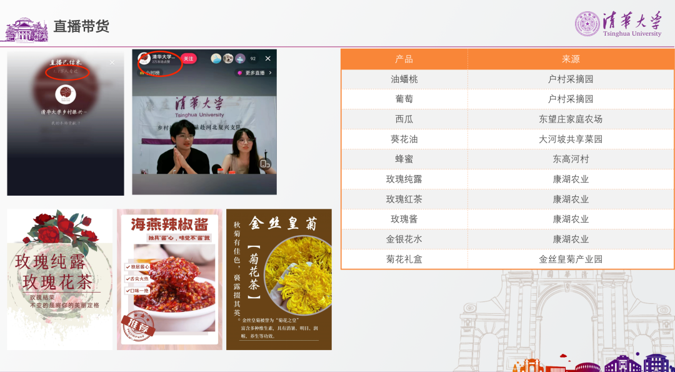Click the 东望庄家庭农场 source cell
This screenshot has height=372, width=675.
click(571, 119)
